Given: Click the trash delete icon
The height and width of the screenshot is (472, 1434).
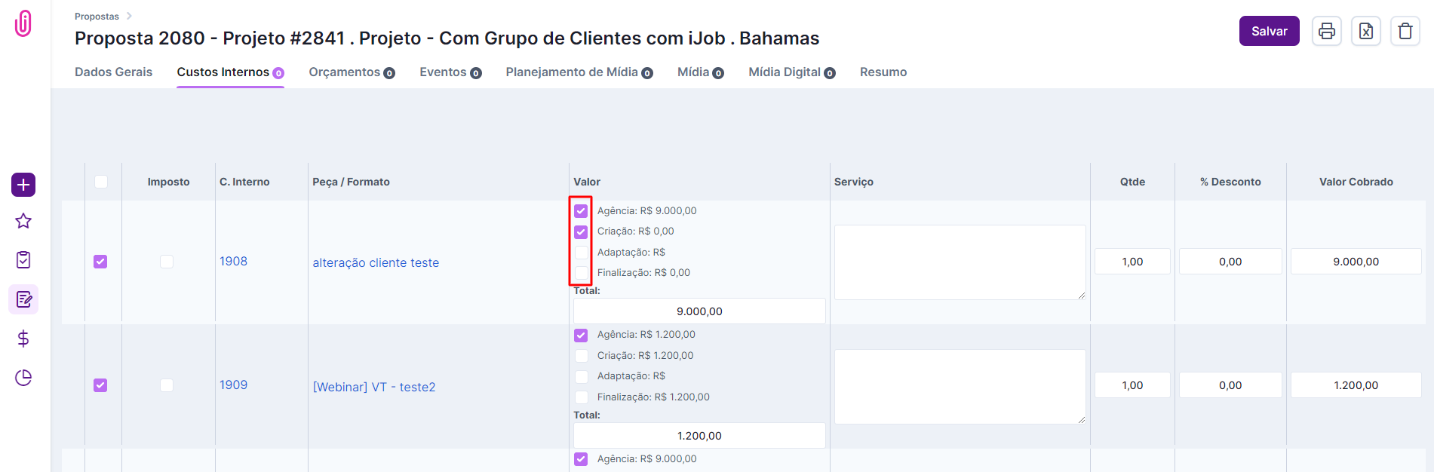Looking at the screenshot, I should pos(1405,31).
